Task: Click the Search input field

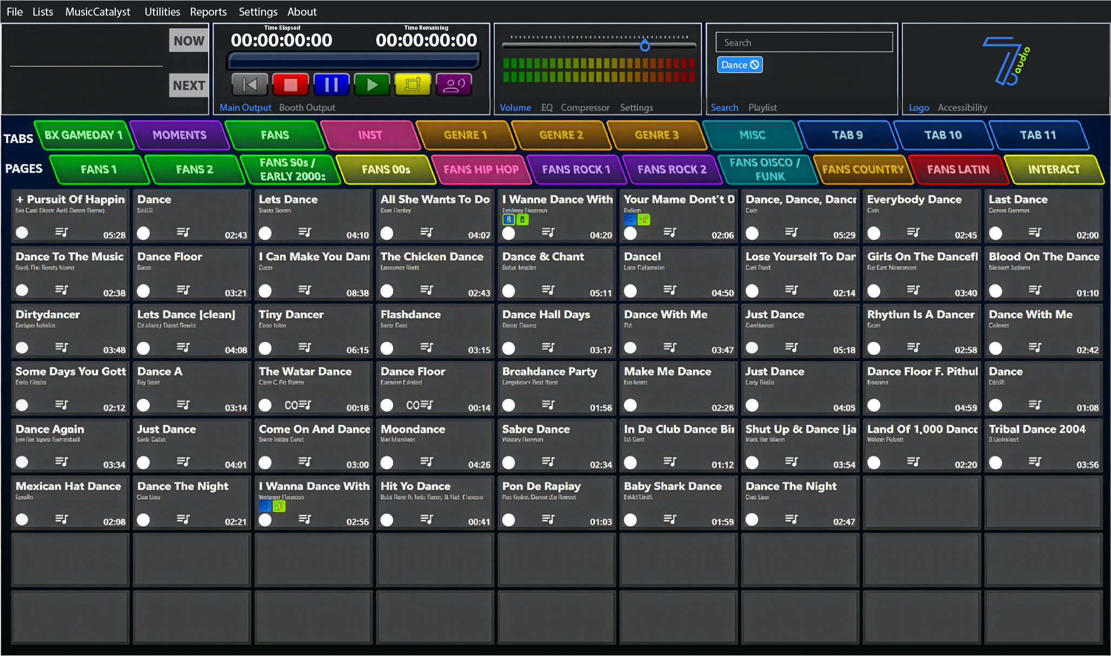Action: (x=804, y=42)
